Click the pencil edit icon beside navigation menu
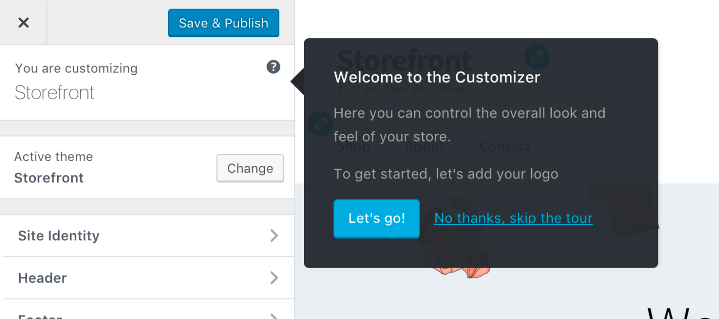The height and width of the screenshot is (319, 719). [x=320, y=123]
